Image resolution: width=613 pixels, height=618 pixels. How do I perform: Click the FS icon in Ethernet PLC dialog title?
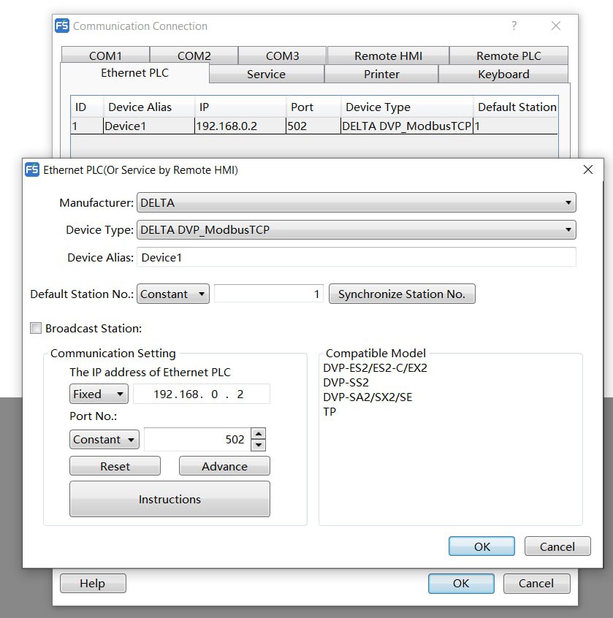32,170
